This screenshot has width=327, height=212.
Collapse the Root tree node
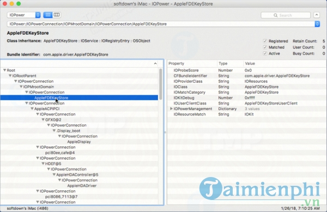click(4, 70)
